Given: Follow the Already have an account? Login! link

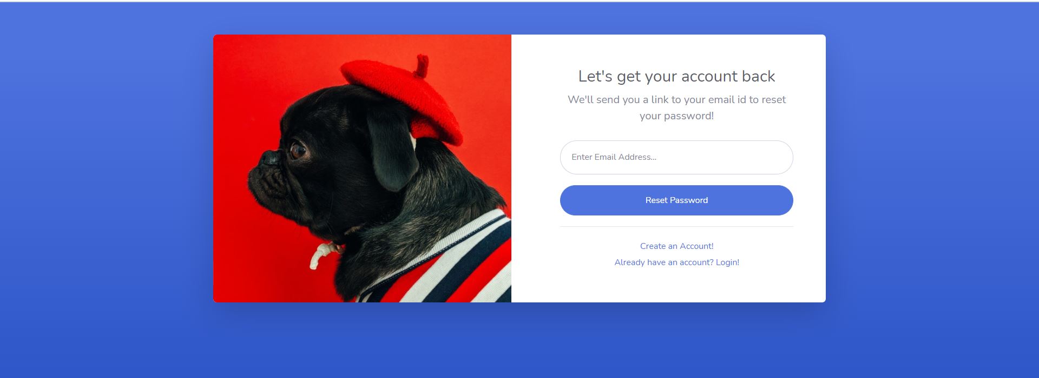Looking at the screenshot, I should 676,262.
